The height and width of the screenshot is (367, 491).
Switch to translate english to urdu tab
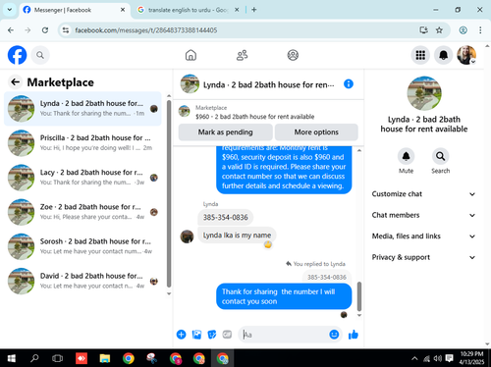pos(189,10)
